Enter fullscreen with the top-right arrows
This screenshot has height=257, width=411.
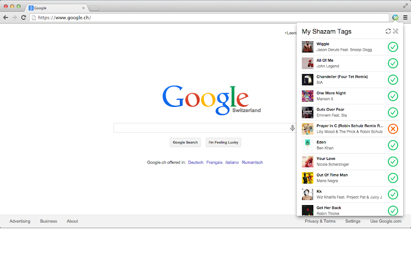coord(405,6)
